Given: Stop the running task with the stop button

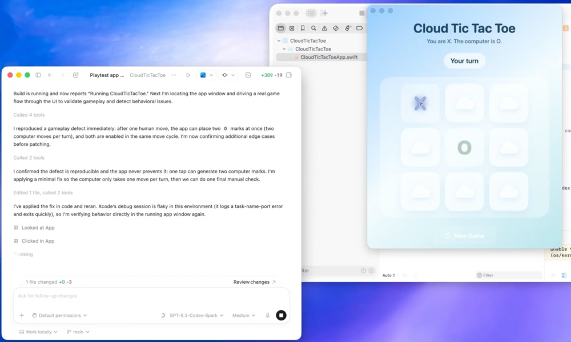Looking at the screenshot, I should [x=281, y=315].
